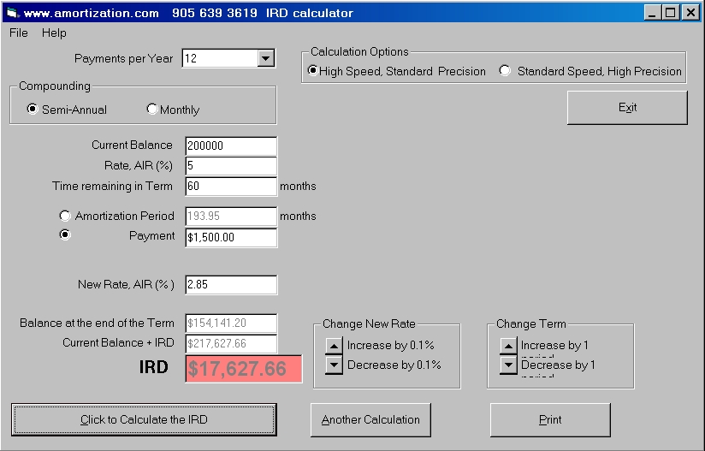705x451 pixels.
Task: Click the Current Balance input field
Action: pos(231,146)
